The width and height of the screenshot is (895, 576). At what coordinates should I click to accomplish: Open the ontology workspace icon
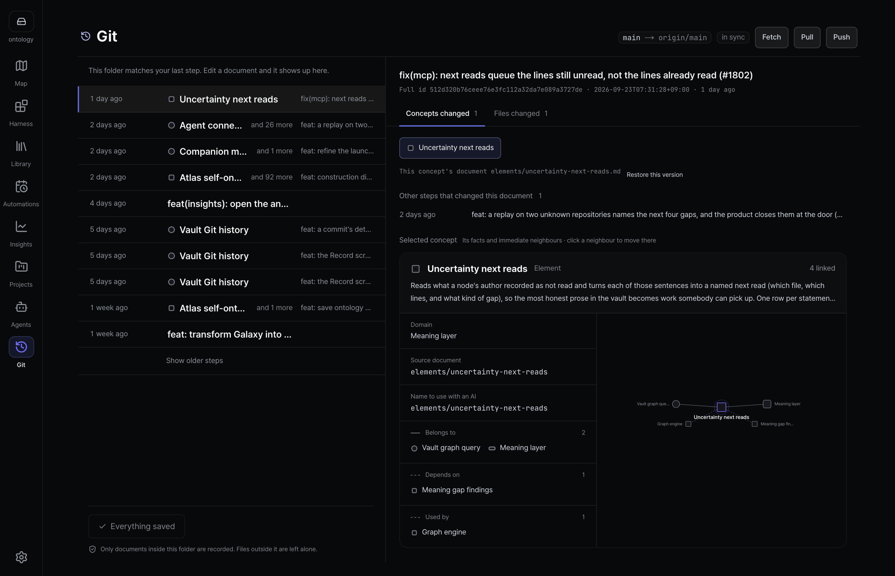(x=21, y=22)
